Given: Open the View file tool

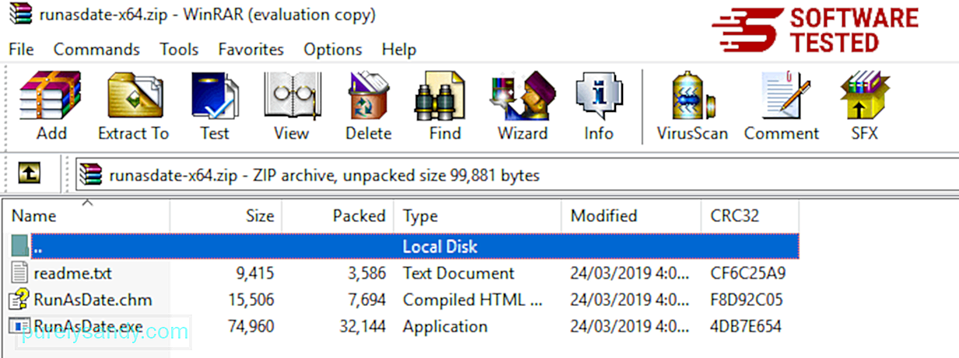Looking at the screenshot, I should (291, 107).
